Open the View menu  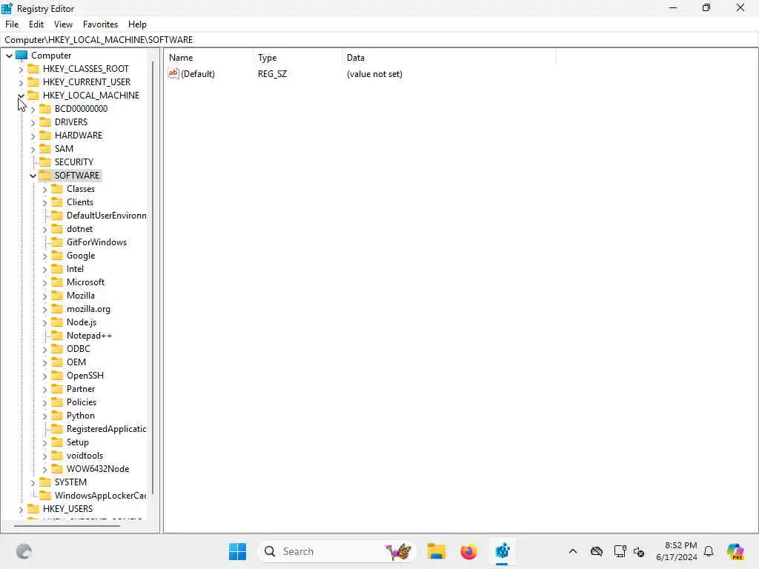click(x=63, y=24)
